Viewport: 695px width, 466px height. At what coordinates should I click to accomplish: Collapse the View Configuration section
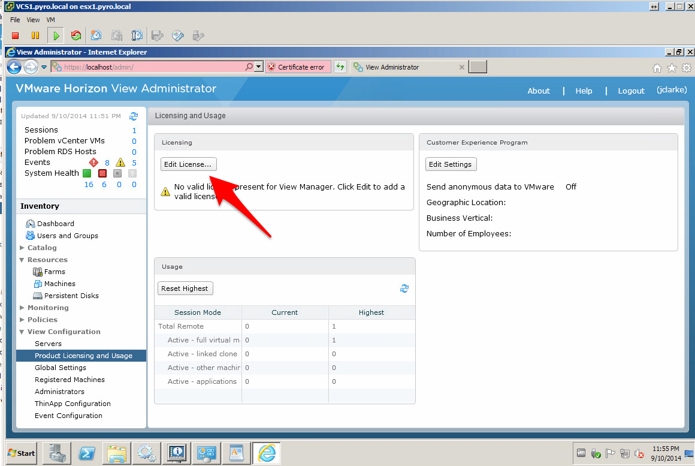point(22,332)
